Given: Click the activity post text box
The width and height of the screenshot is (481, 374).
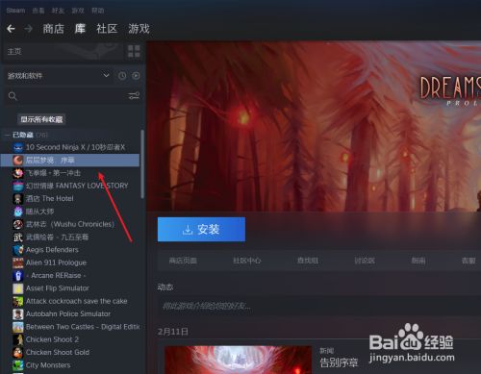Looking at the screenshot, I should click(x=319, y=306).
